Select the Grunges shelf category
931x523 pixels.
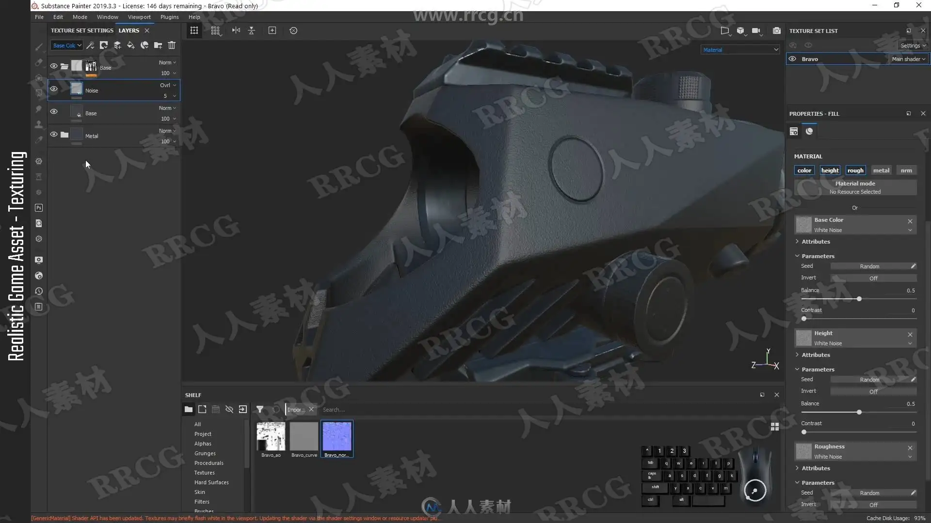point(205,454)
